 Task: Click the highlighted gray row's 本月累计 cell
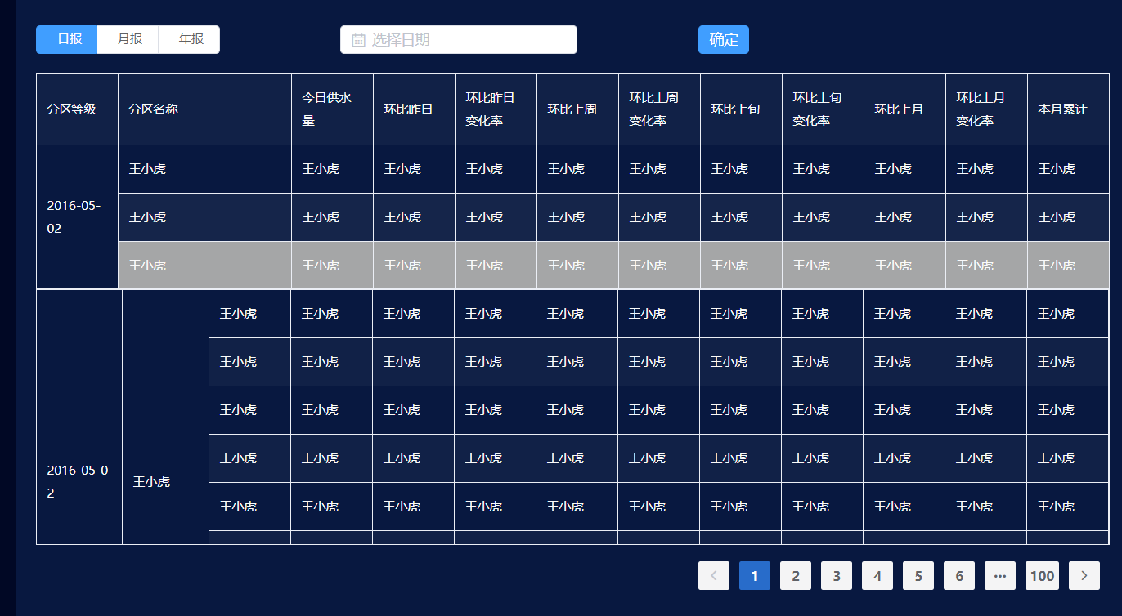pyautogui.click(x=1068, y=266)
